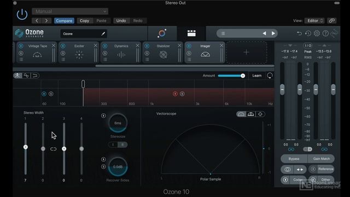Remove the Imager module
Viewport: 350px width, 197px height.
coord(221,45)
